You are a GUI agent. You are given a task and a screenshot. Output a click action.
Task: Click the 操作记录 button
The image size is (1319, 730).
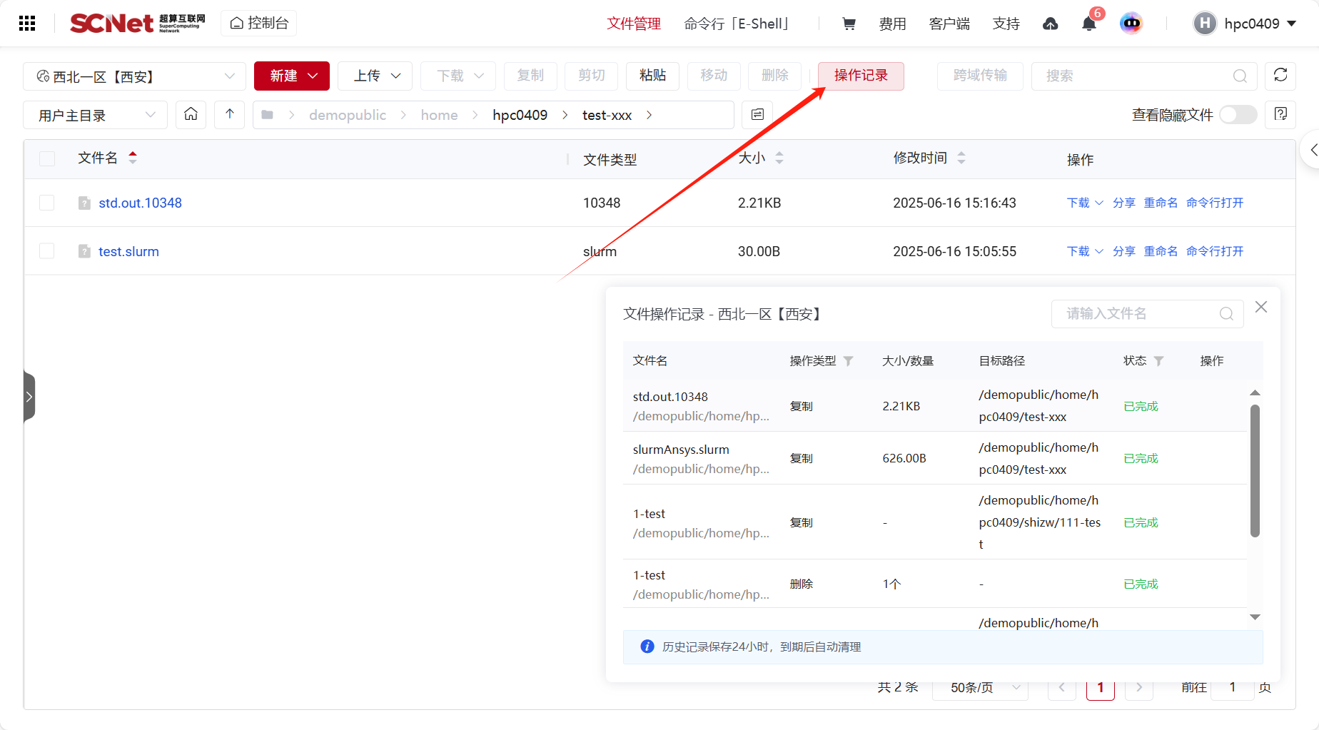(x=860, y=76)
